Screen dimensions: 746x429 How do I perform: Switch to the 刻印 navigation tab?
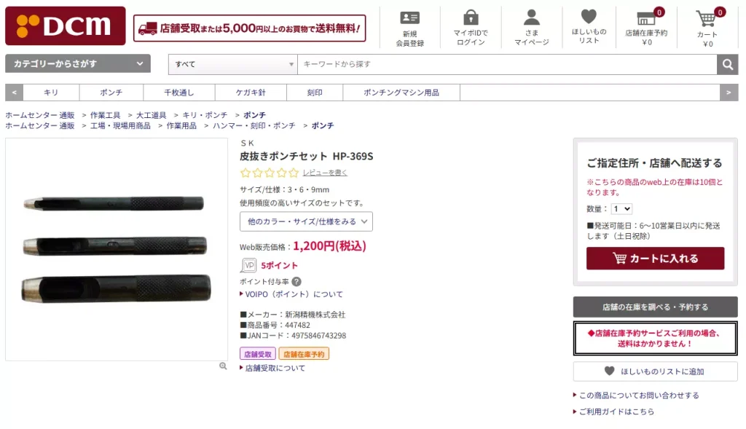point(315,93)
